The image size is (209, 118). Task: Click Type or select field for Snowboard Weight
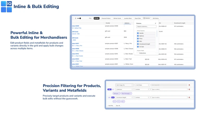pos(169,97)
